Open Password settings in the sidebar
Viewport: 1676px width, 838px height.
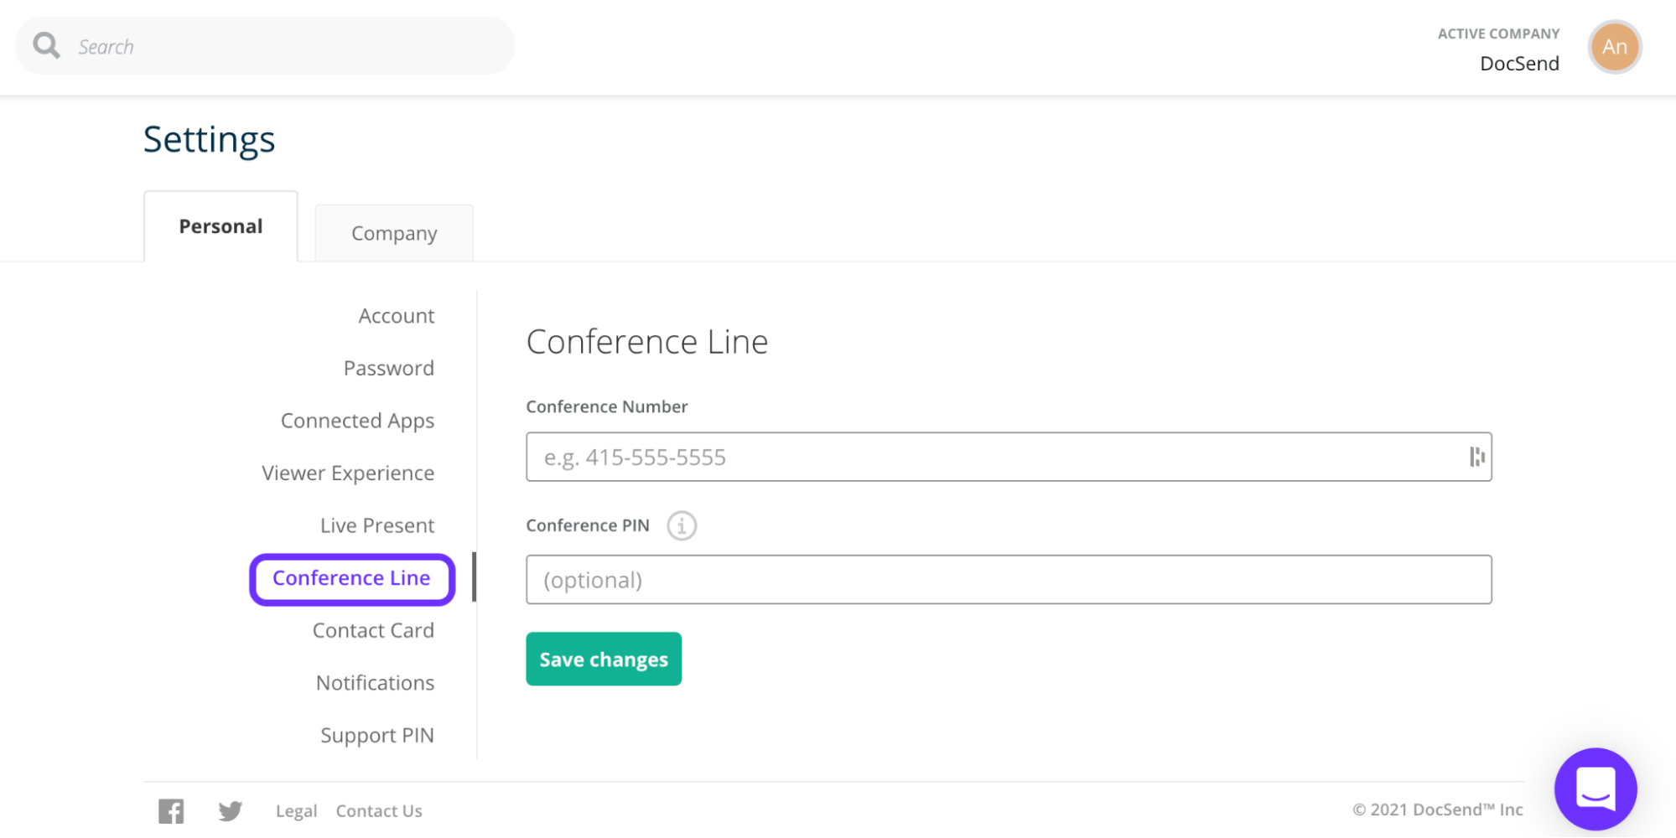coord(388,367)
